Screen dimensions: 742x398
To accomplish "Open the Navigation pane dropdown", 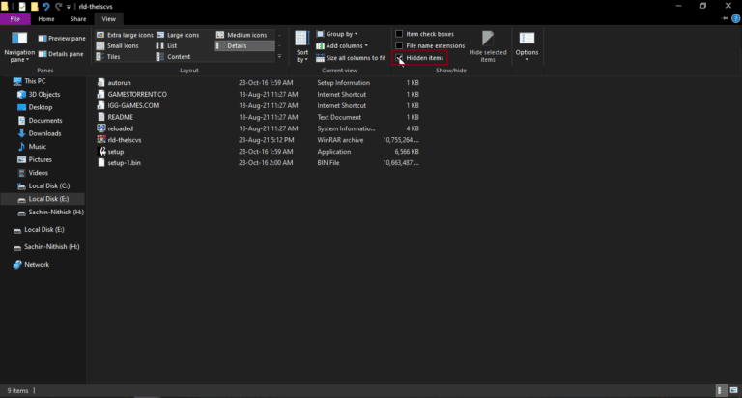I will pyautogui.click(x=19, y=46).
